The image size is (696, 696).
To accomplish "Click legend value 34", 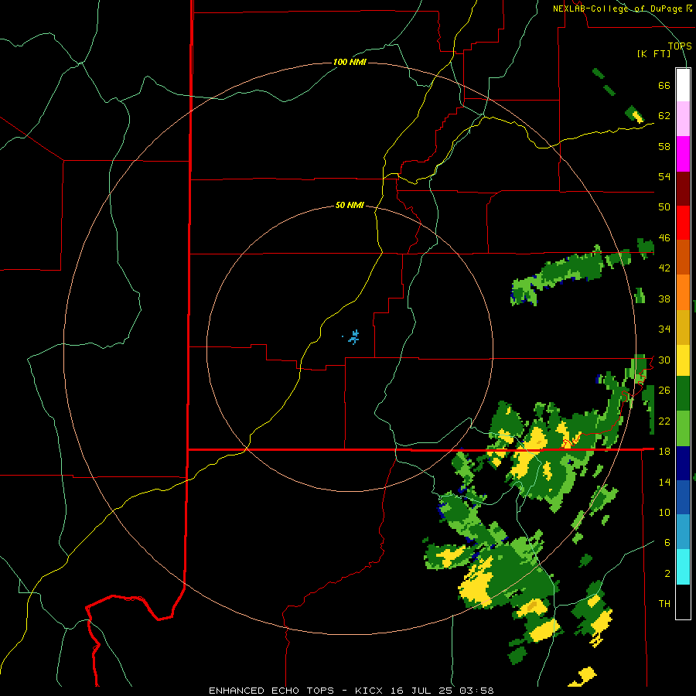I will (664, 329).
